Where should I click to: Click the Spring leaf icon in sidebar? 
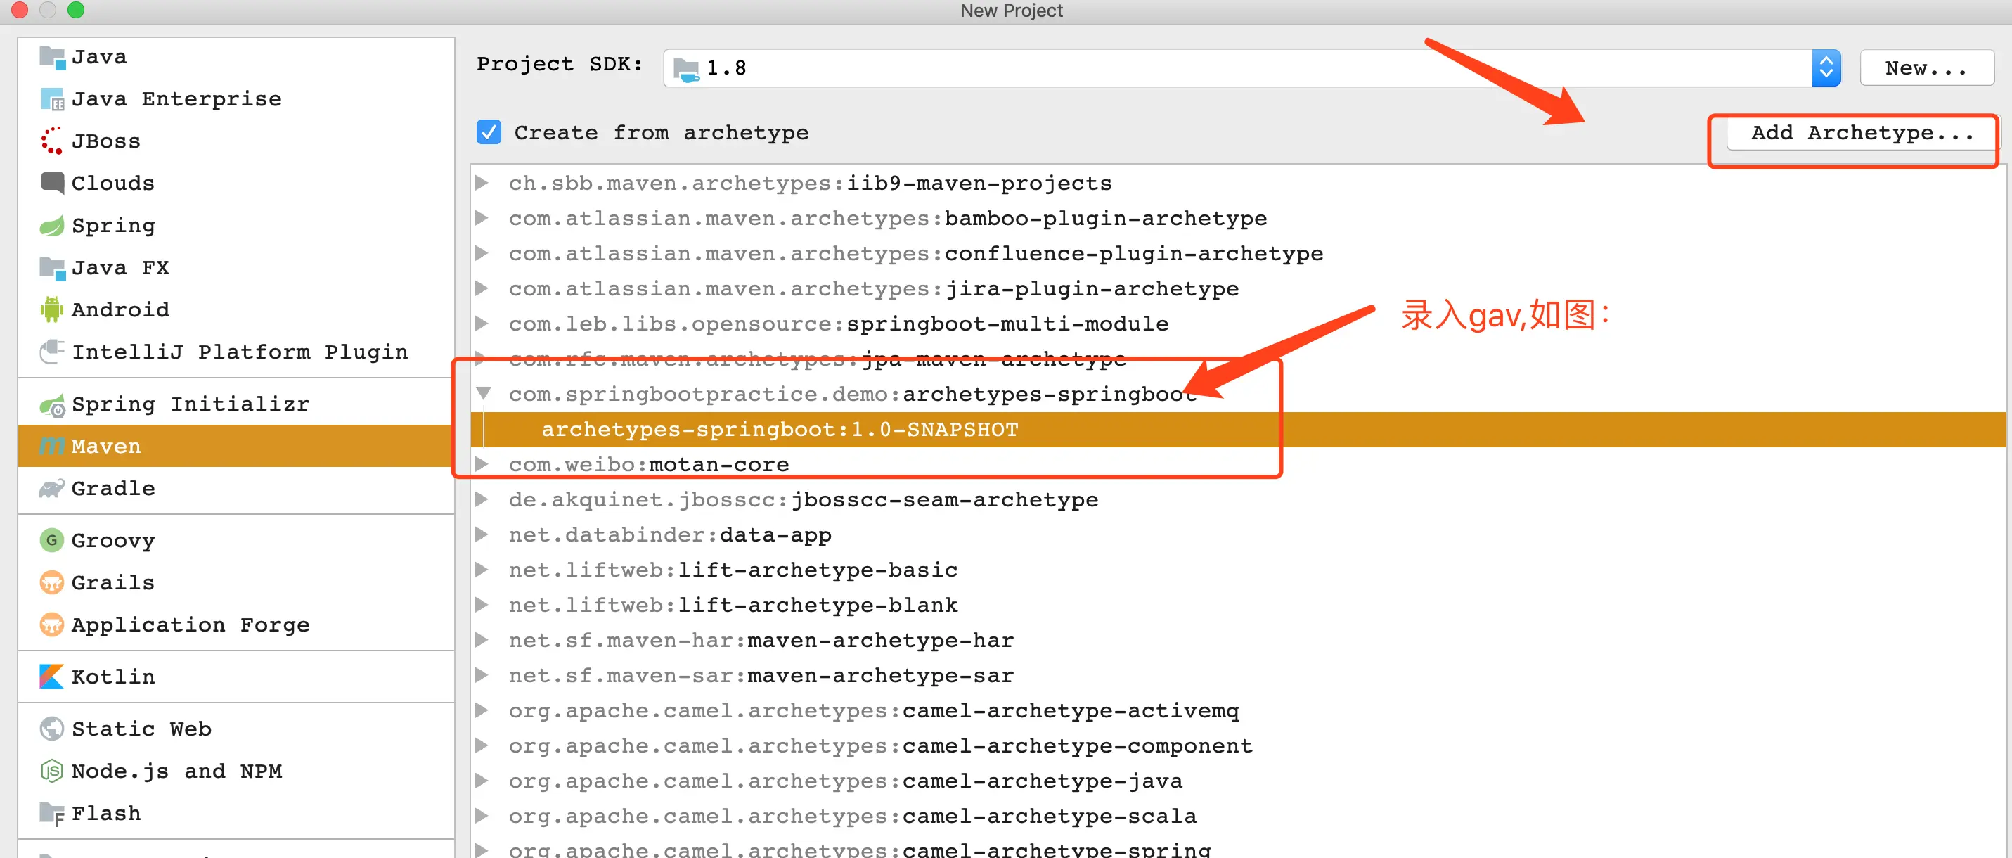point(51,226)
